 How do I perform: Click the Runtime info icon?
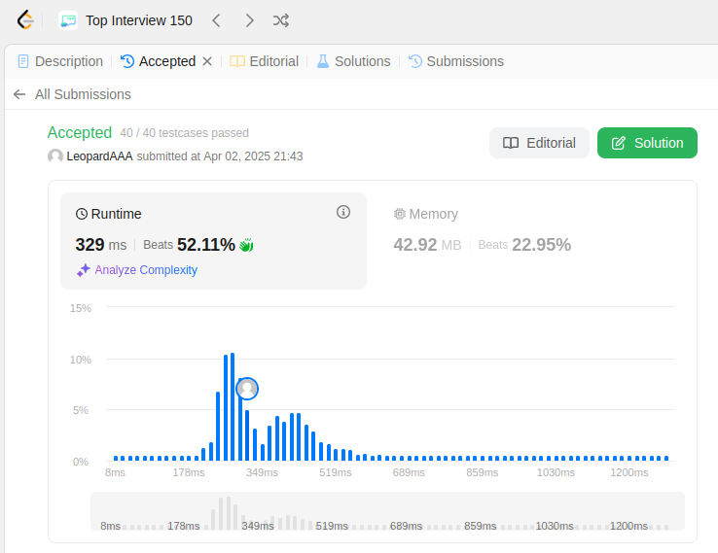click(x=343, y=212)
